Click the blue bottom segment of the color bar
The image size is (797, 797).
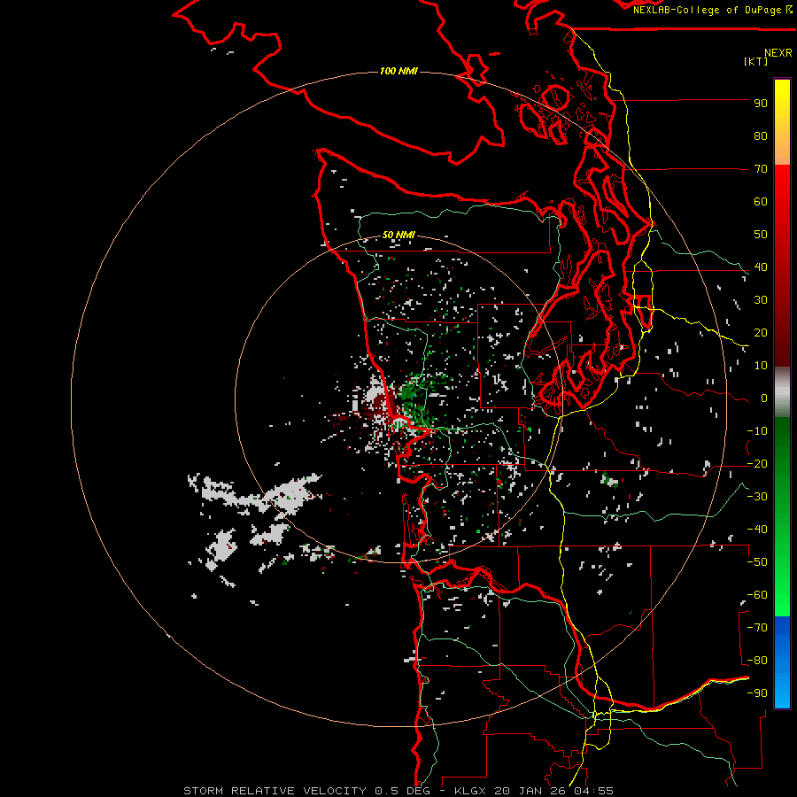click(782, 662)
